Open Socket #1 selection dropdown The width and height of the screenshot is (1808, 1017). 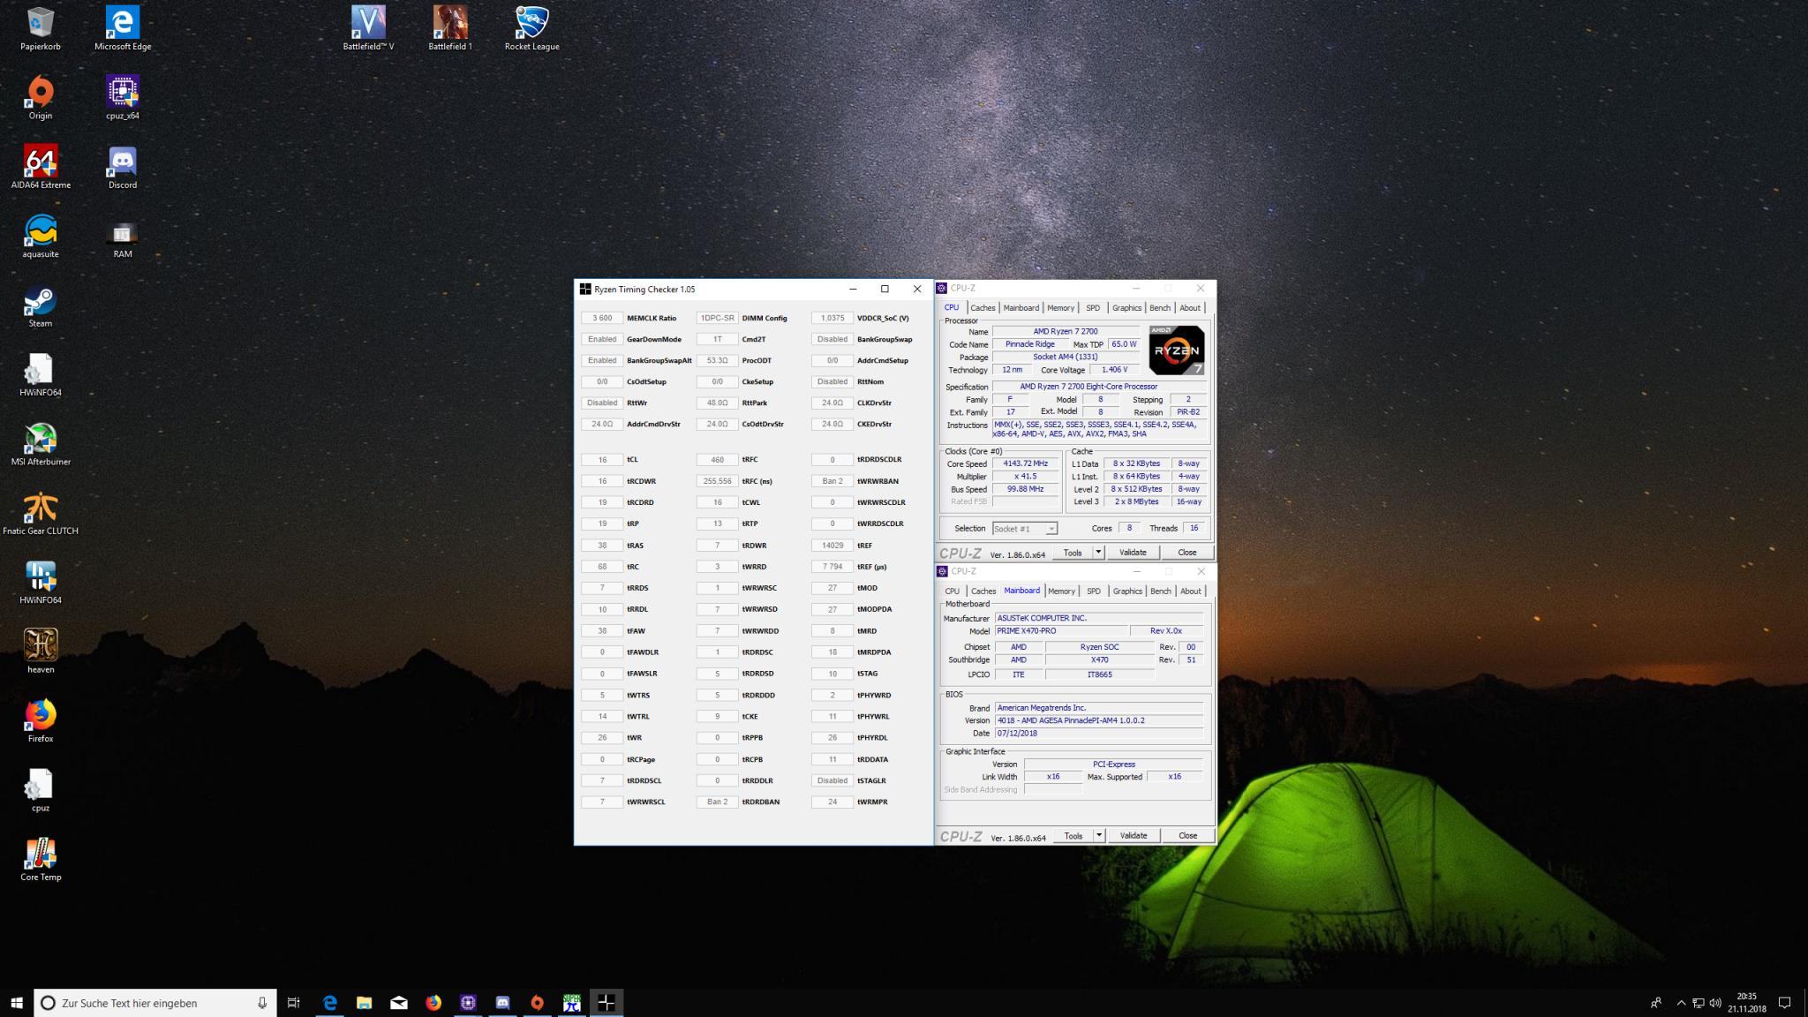[x=1024, y=529]
